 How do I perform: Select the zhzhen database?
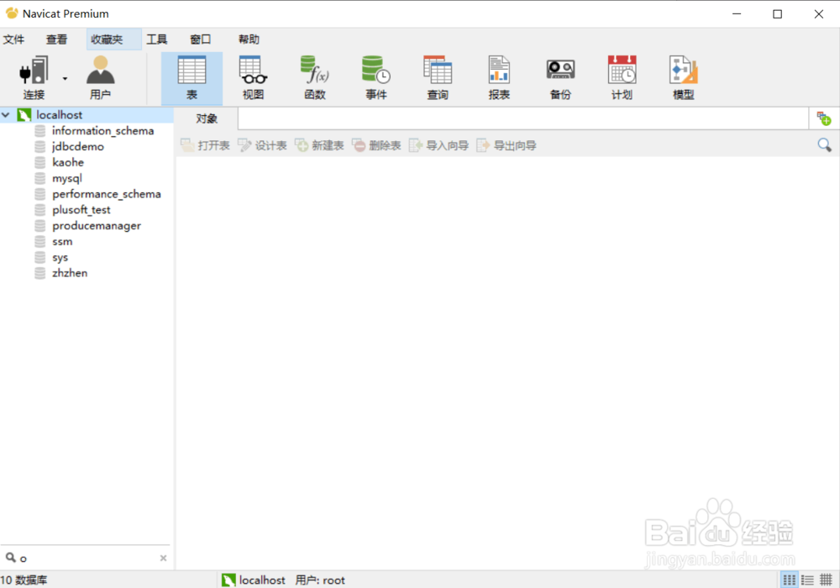pos(70,273)
